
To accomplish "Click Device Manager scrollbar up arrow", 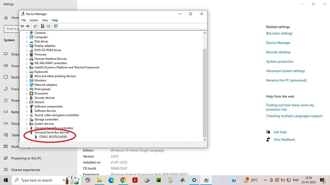I will tap(204, 33).
